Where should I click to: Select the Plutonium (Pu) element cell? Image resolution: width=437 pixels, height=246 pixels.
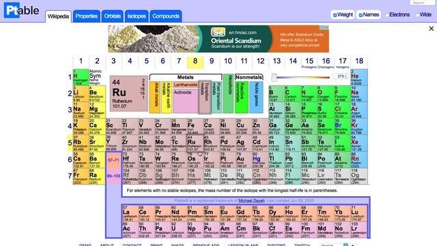point(212,230)
